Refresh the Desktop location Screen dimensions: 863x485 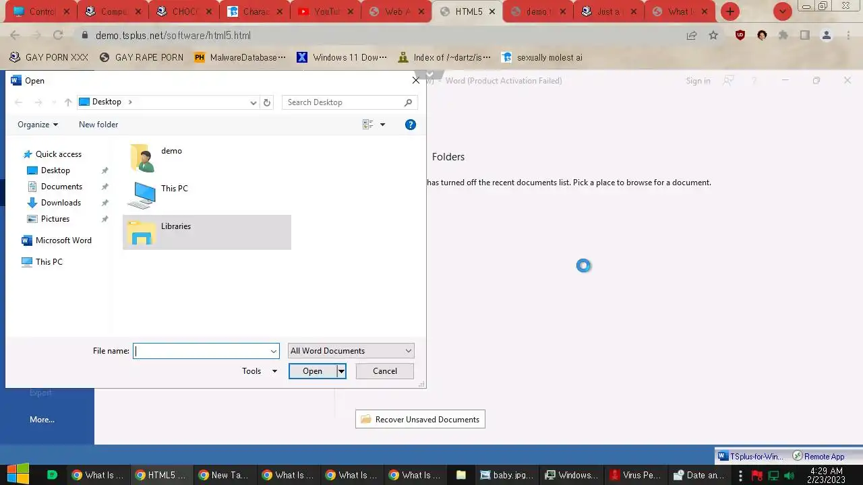[x=267, y=102]
